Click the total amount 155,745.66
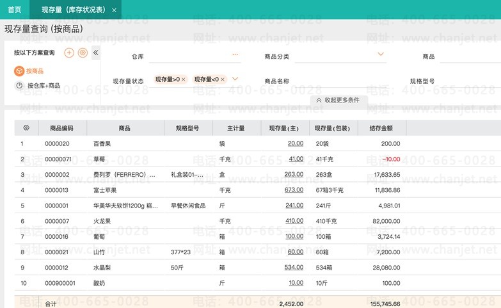This screenshot has width=501, height=308. [385, 304]
